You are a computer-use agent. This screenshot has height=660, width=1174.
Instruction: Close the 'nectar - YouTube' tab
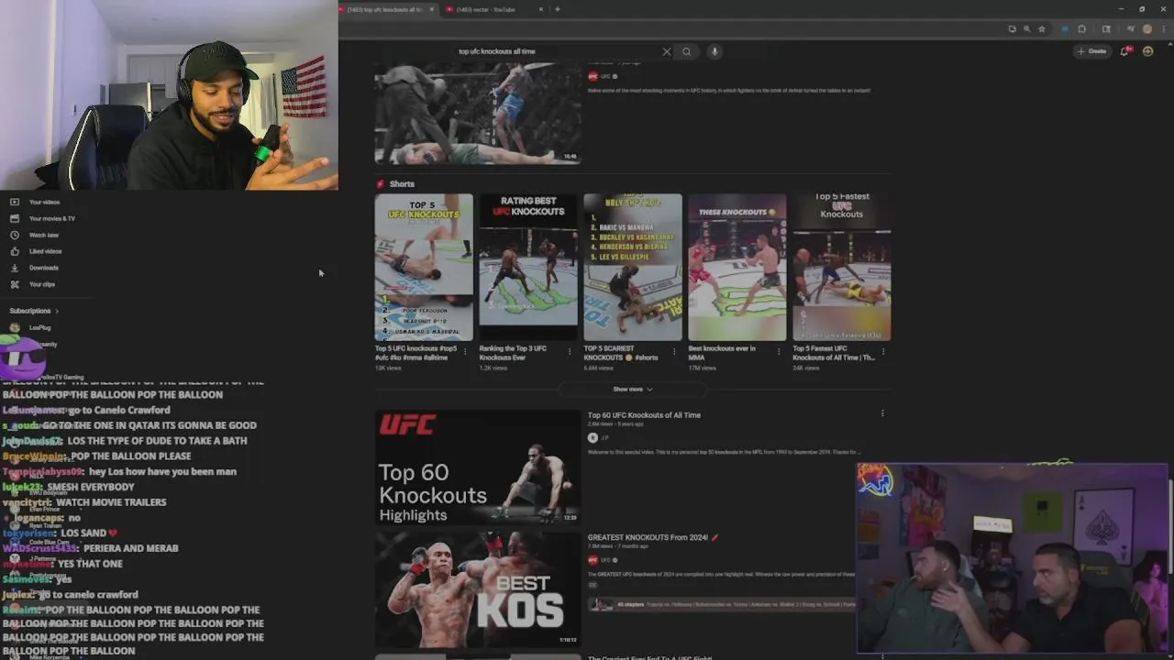coord(541,9)
